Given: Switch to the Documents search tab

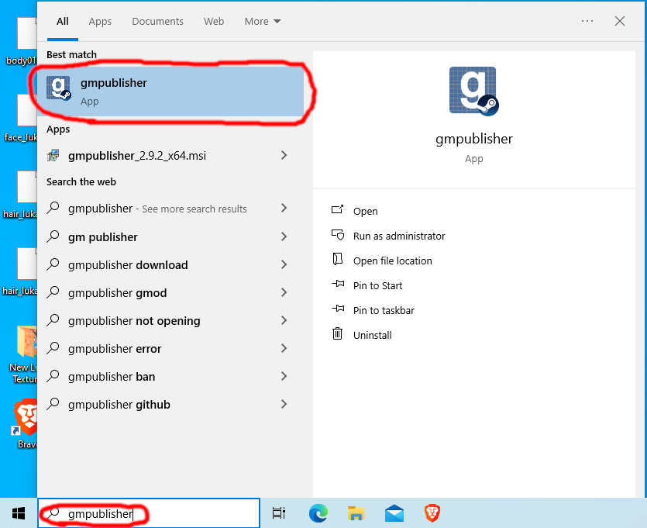Looking at the screenshot, I should point(157,22).
